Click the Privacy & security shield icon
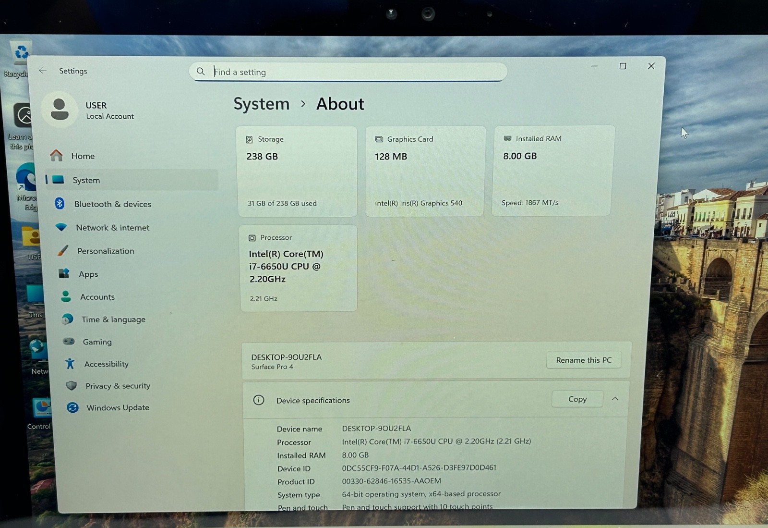This screenshot has height=528, width=768. tap(72, 385)
